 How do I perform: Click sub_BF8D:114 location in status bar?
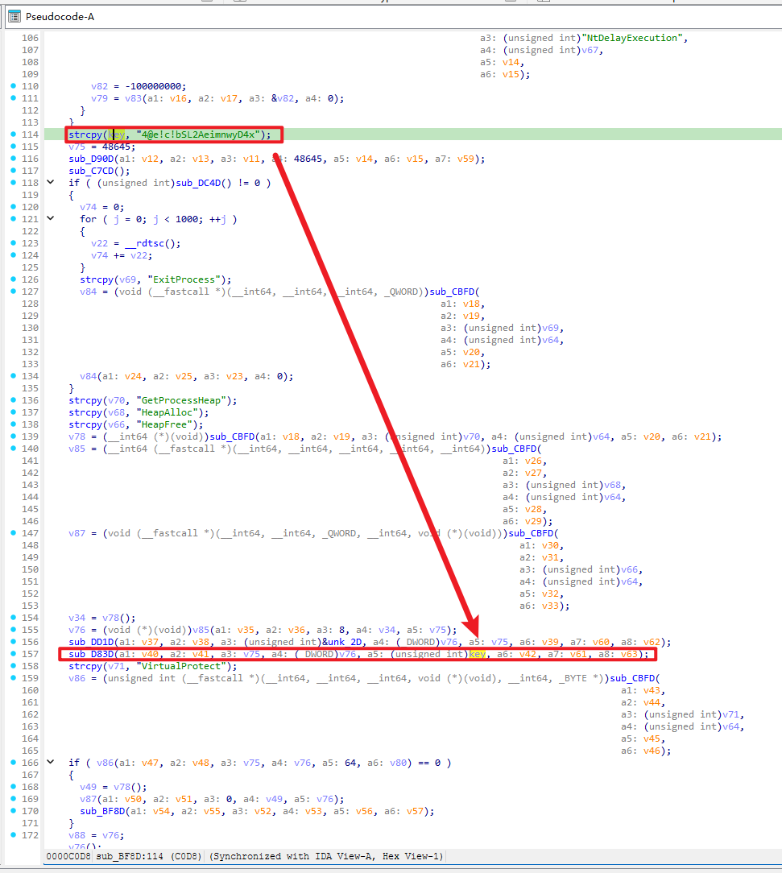click(130, 856)
